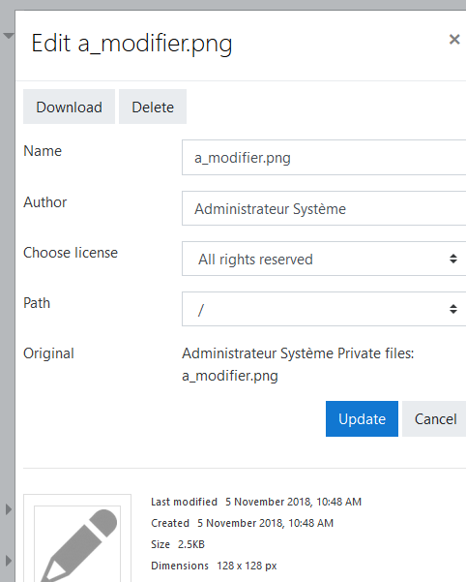Close the Edit a_modifier.png dialog

point(454,40)
